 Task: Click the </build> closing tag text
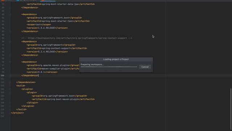pos(21,110)
